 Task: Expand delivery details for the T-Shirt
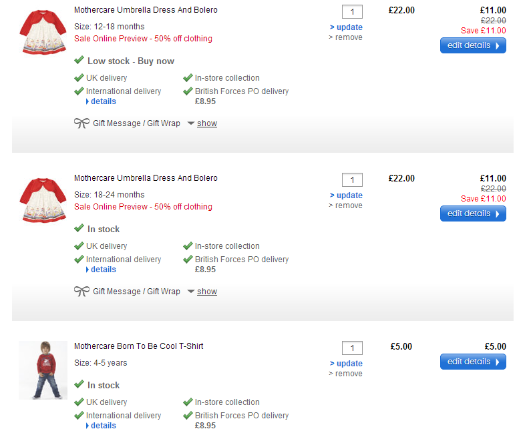(103, 426)
